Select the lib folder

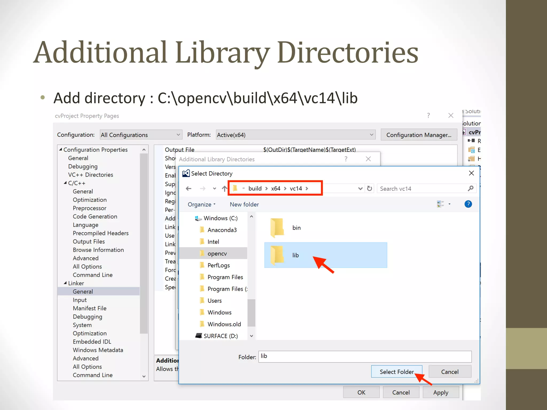[295, 255]
